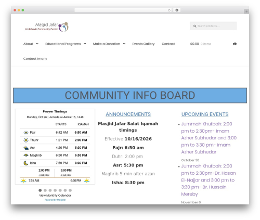260x220 pixels.
Task: Select the fifth prayer carousel dot
Action: pos(60,190)
